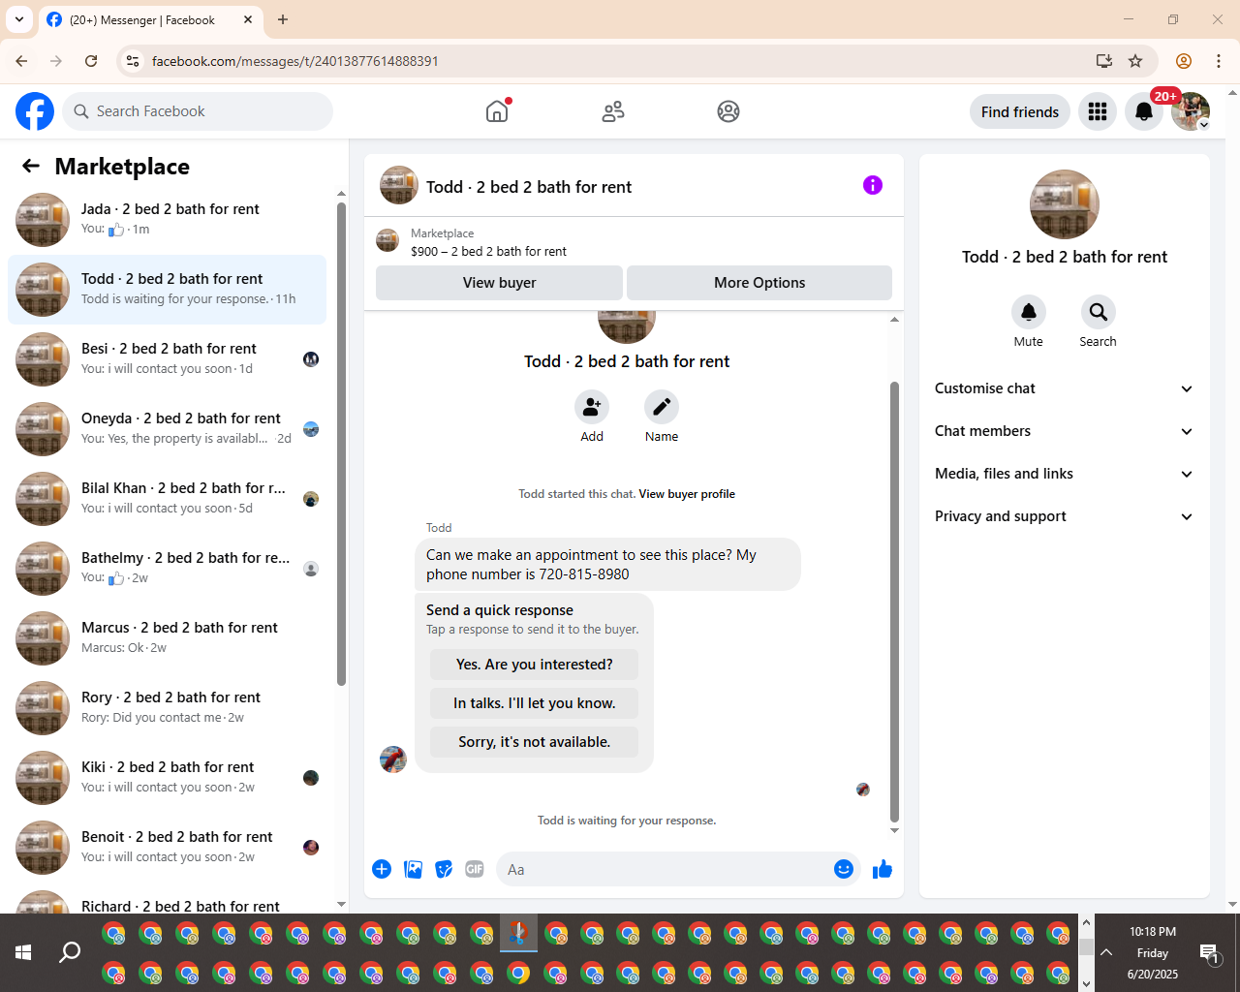This screenshot has width=1240, height=992.
Task: Open browser site information icon
Action: point(134,61)
